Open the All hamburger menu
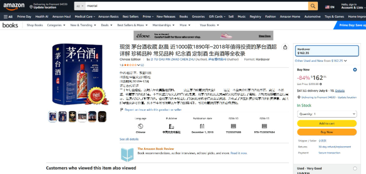Screen dimensions: 366x174 [8, 17]
